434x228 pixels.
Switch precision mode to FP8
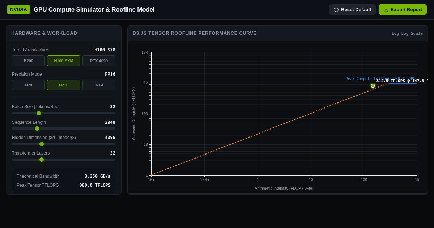[28, 85]
